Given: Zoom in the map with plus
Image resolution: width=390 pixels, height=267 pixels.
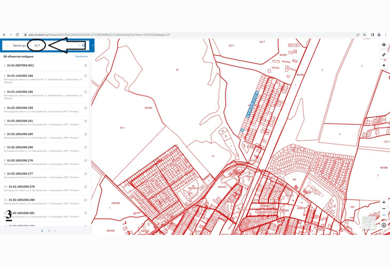Looking at the screenshot, I should [384, 202].
